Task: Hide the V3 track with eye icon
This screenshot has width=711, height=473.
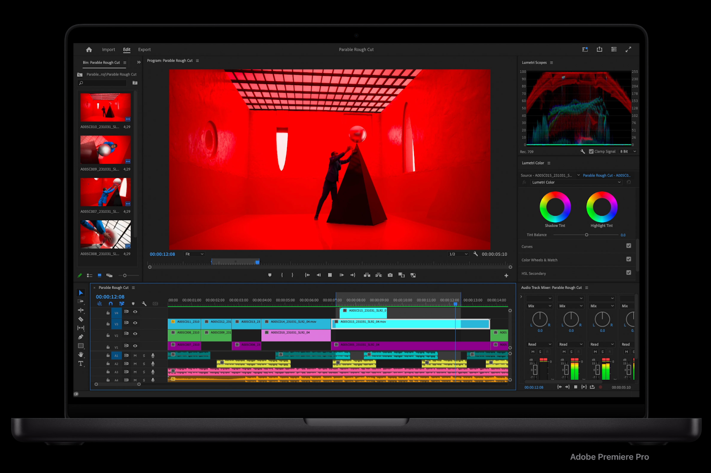Action: (135, 323)
